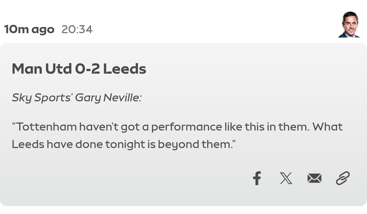Select the '20:34' time text

click(77, 29)
